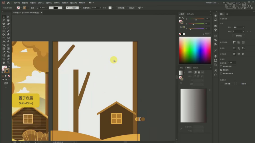Click the Home icon beside Ai logo

pos(9,3)
